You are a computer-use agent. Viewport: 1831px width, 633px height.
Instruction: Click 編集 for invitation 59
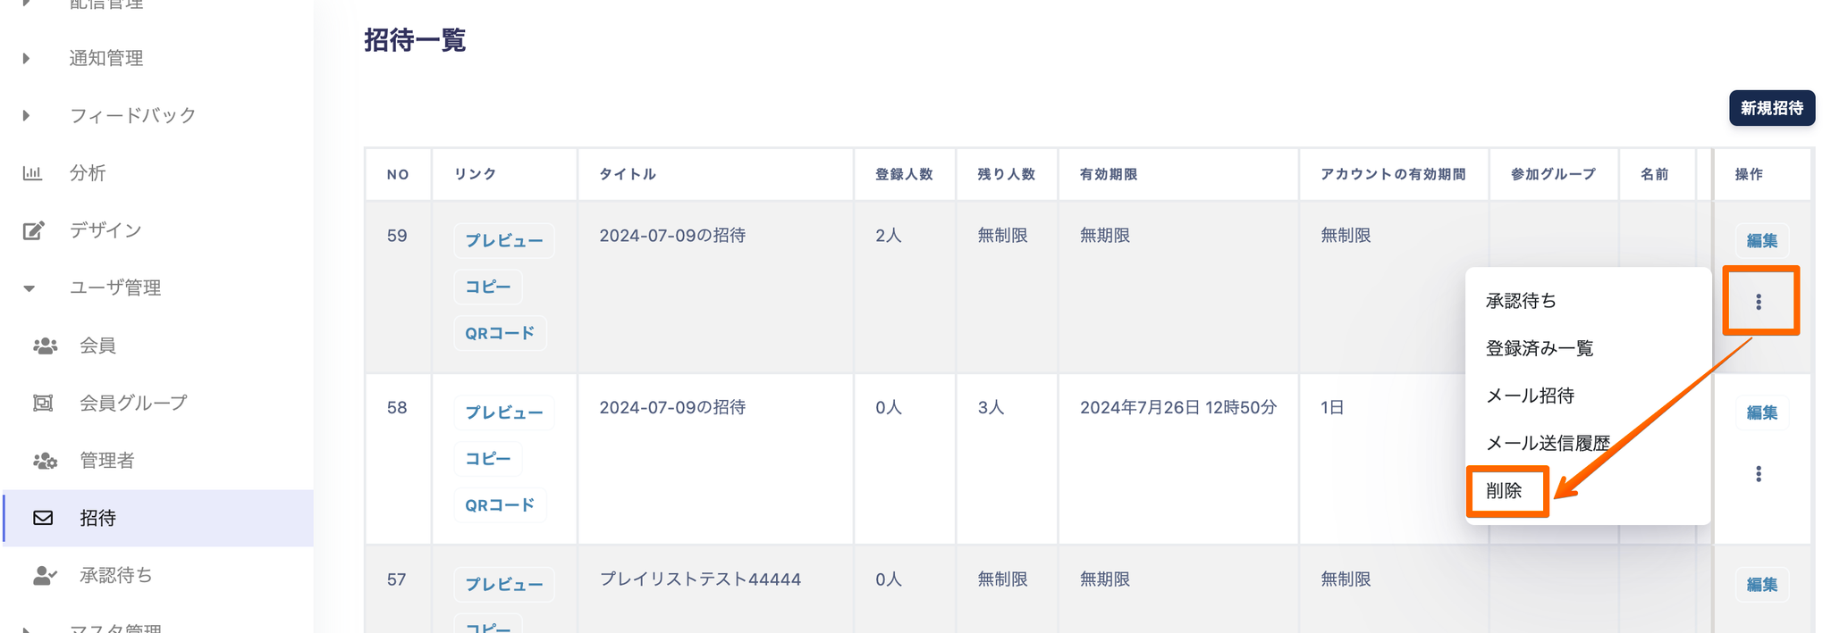[1761, 240]
